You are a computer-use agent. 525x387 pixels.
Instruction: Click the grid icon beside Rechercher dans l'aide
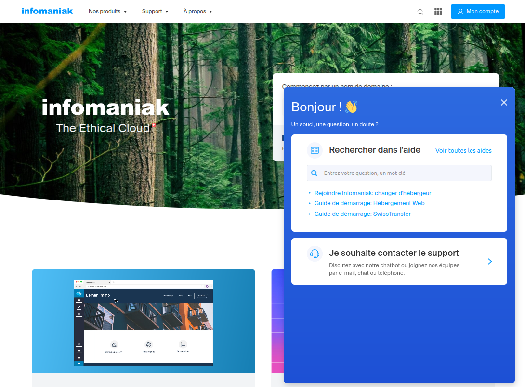click(315, 150)
